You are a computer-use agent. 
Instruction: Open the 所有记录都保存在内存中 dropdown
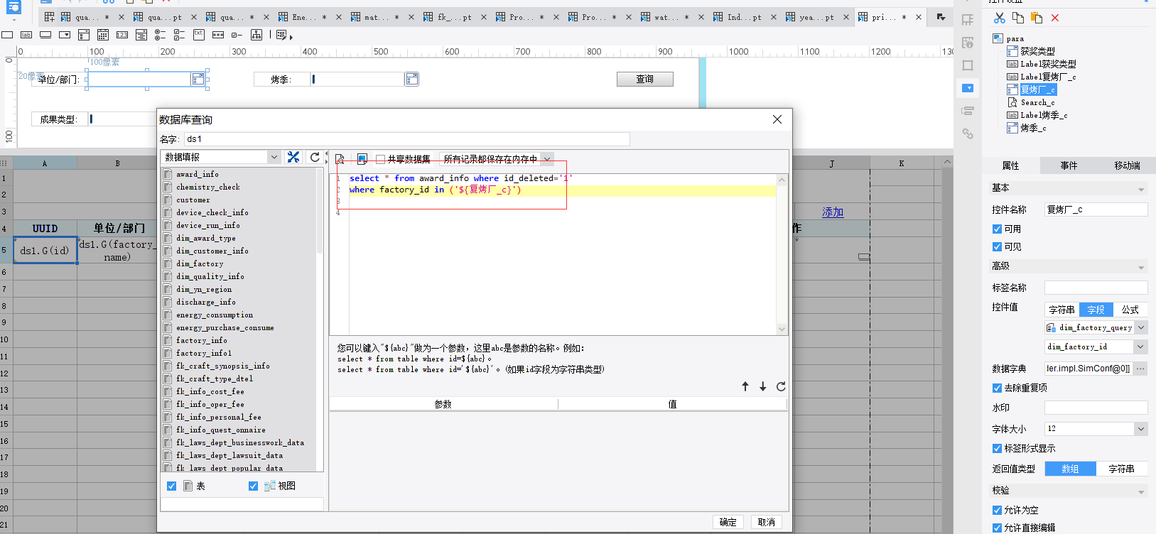(547, 159)
